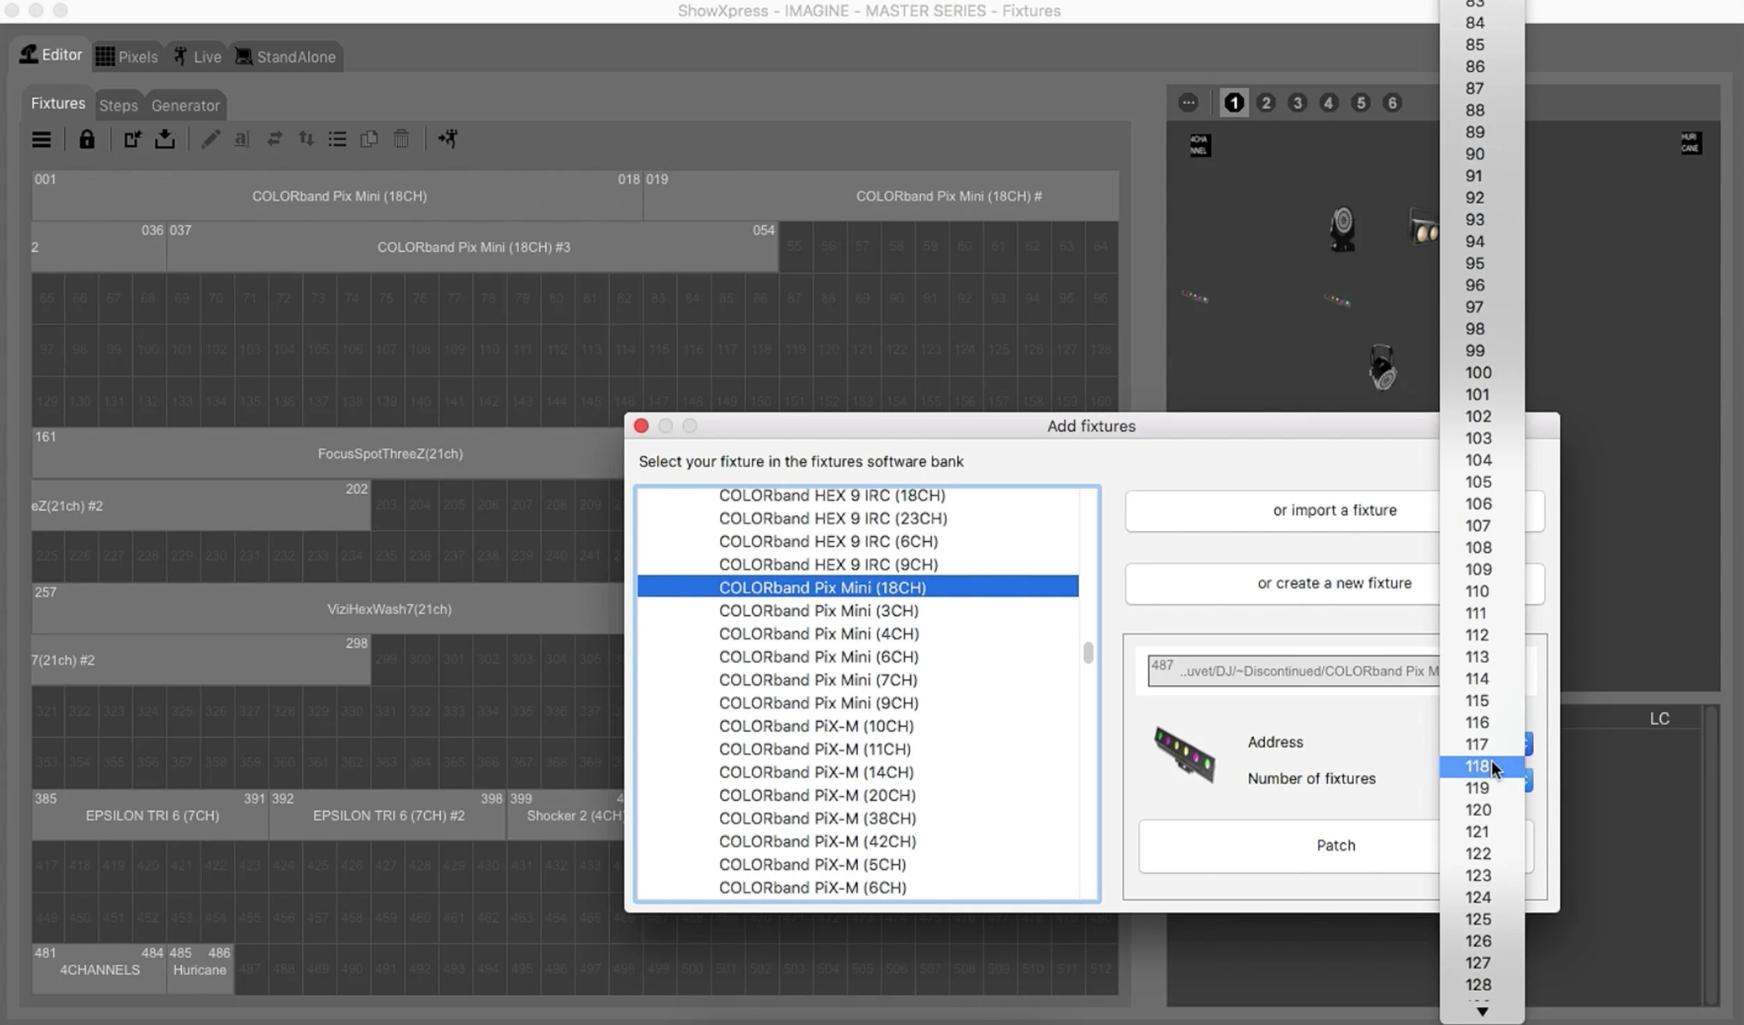Click the list icon in the toolbar
The height and width of the screenshot is (1025, 1744).
pos(338,139)
